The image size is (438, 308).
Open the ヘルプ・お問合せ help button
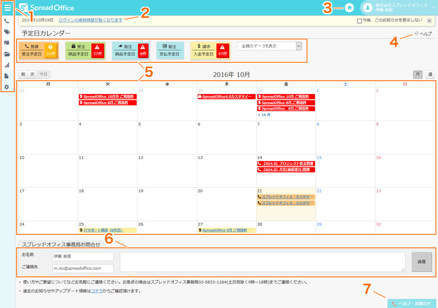coord(412,303)
